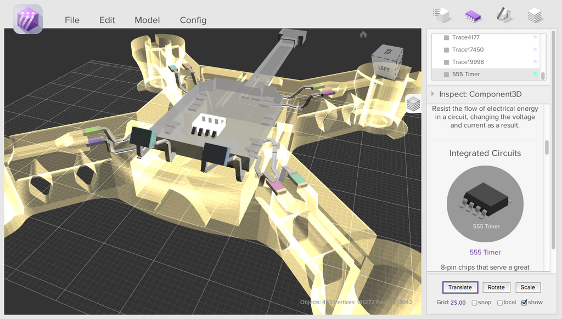Viewport: 562px width, 319px height.
Task: Uncheck the show grid checkbox
Action: coord(524,303)
